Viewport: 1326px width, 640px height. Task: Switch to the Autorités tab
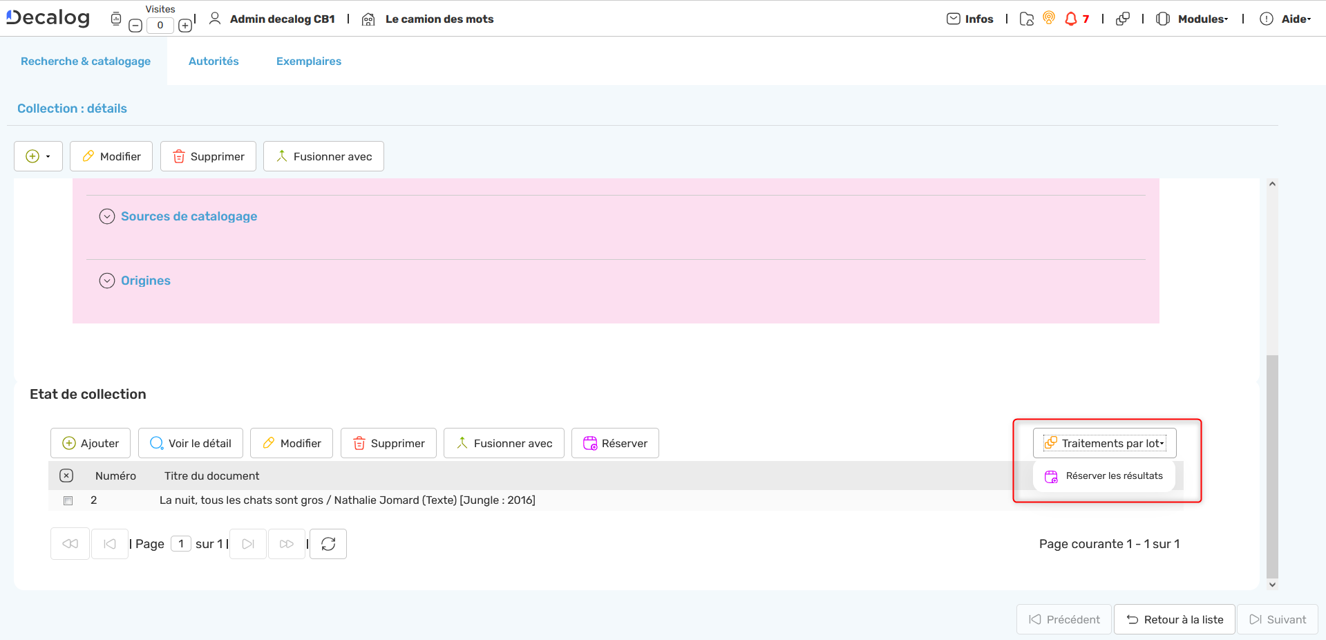[214, 61]
